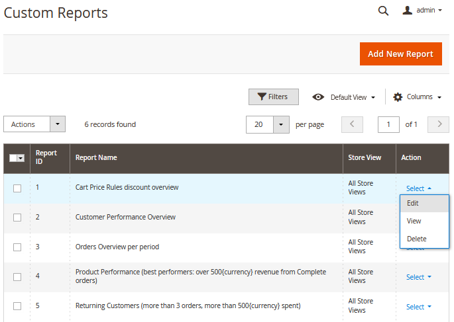Click the current page number field
The image size is (454, 322).
[x=388, y=124]
